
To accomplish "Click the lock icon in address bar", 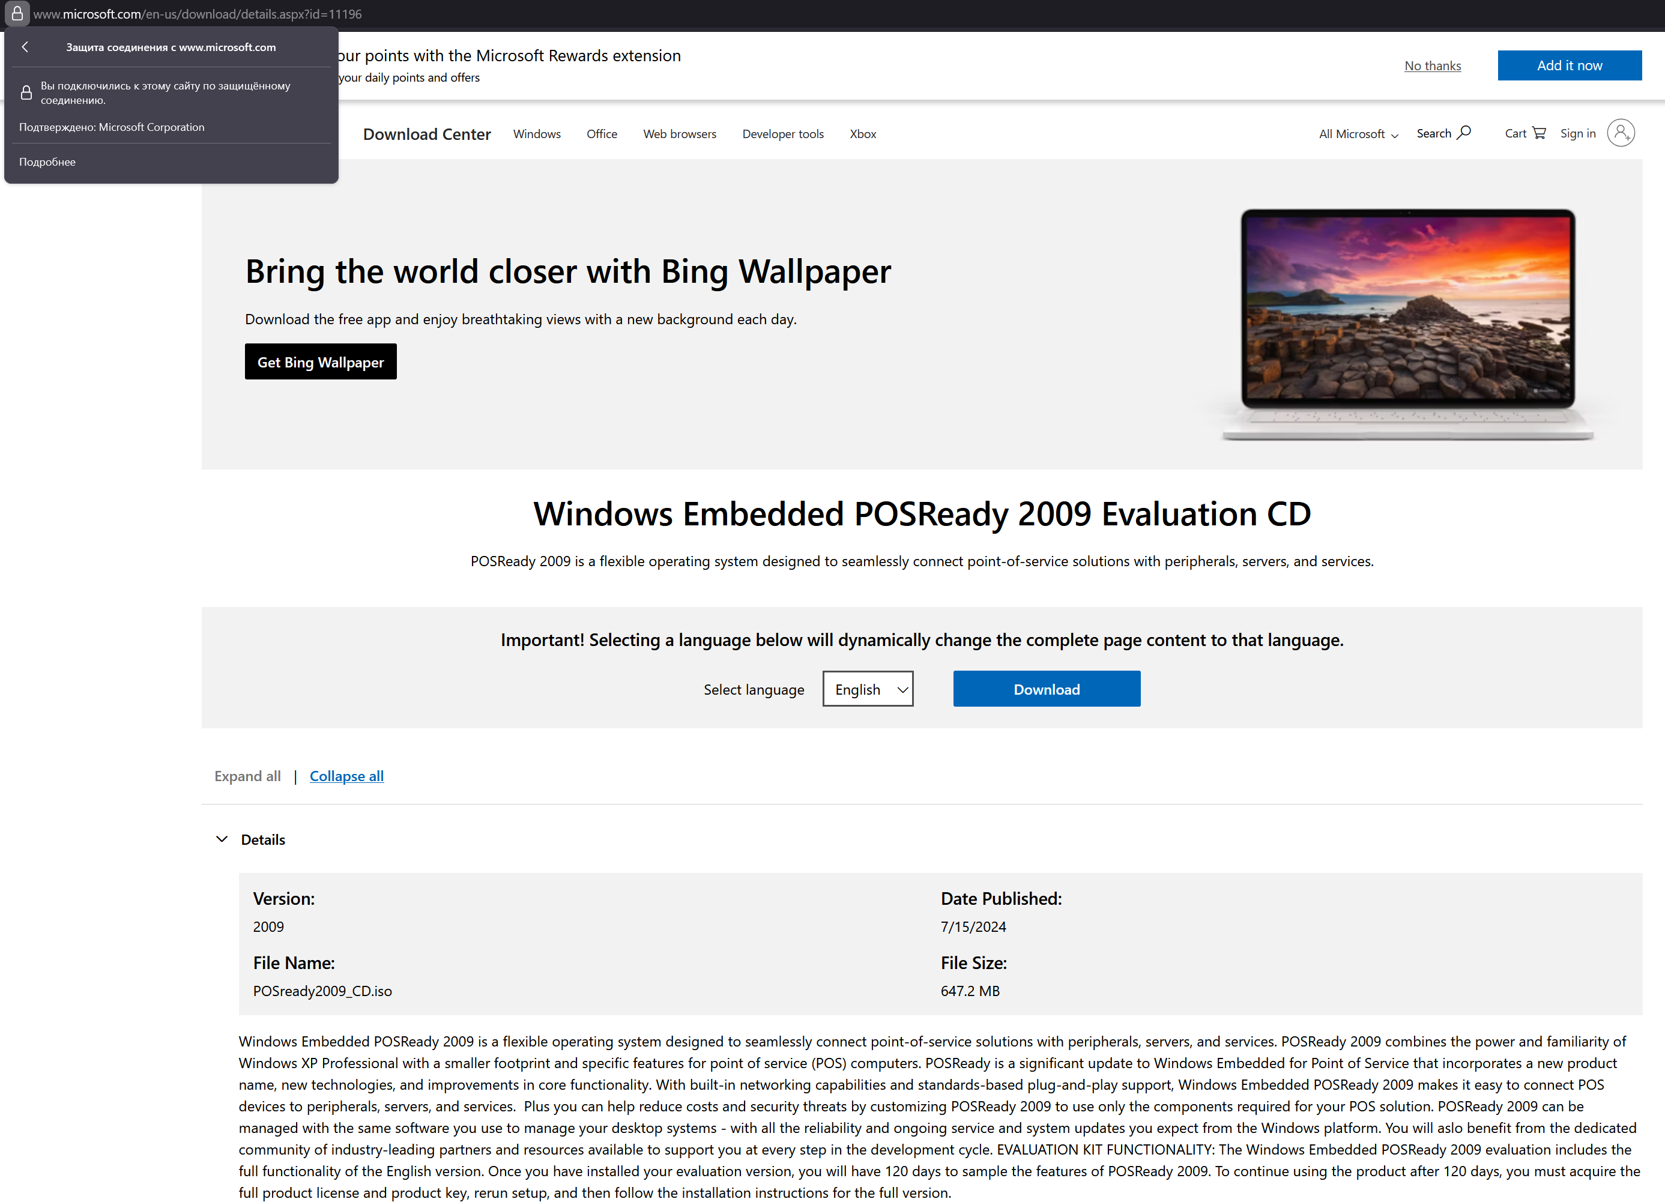I will click(x=17, y=14).
